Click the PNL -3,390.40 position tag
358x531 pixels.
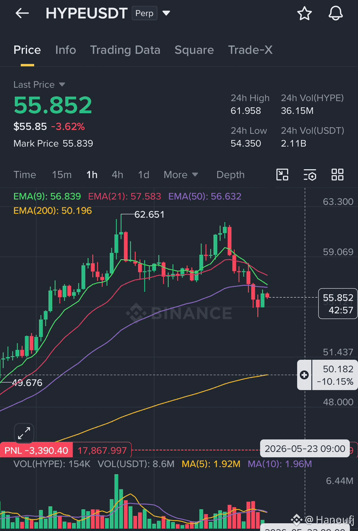pos(36,451)
